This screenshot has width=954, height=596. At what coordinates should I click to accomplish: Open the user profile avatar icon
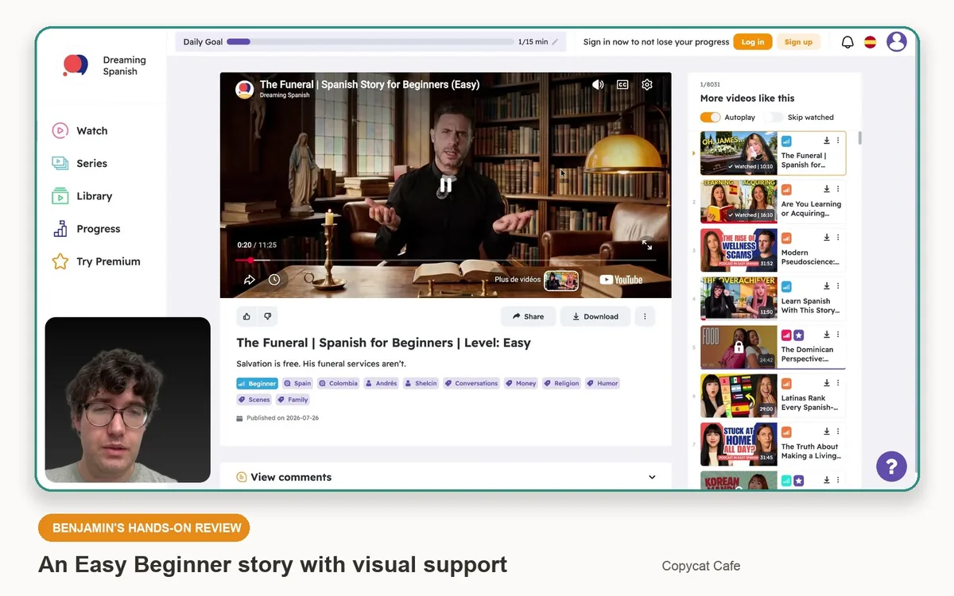pos(897,42)
